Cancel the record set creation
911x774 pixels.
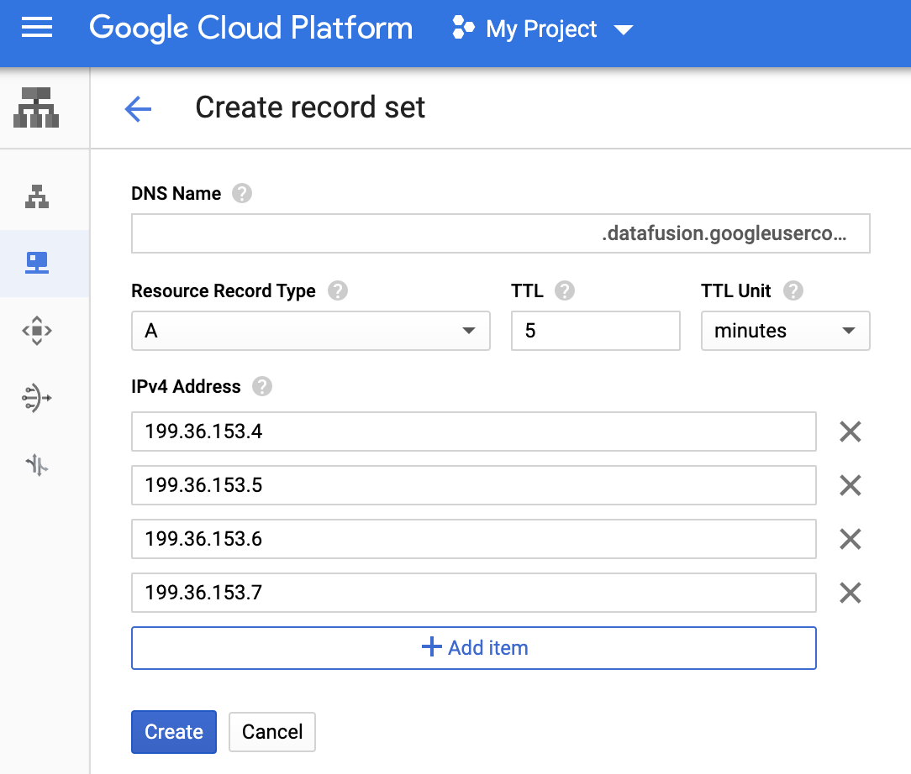point(272,732)
